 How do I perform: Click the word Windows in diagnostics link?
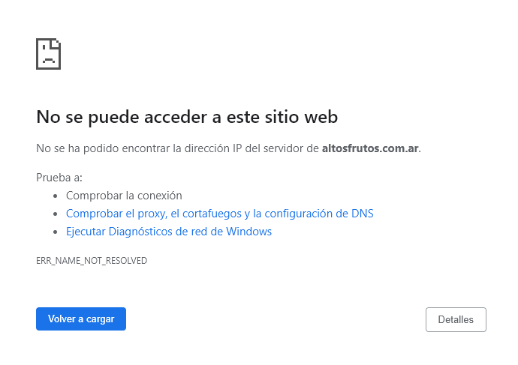point(248,232)
